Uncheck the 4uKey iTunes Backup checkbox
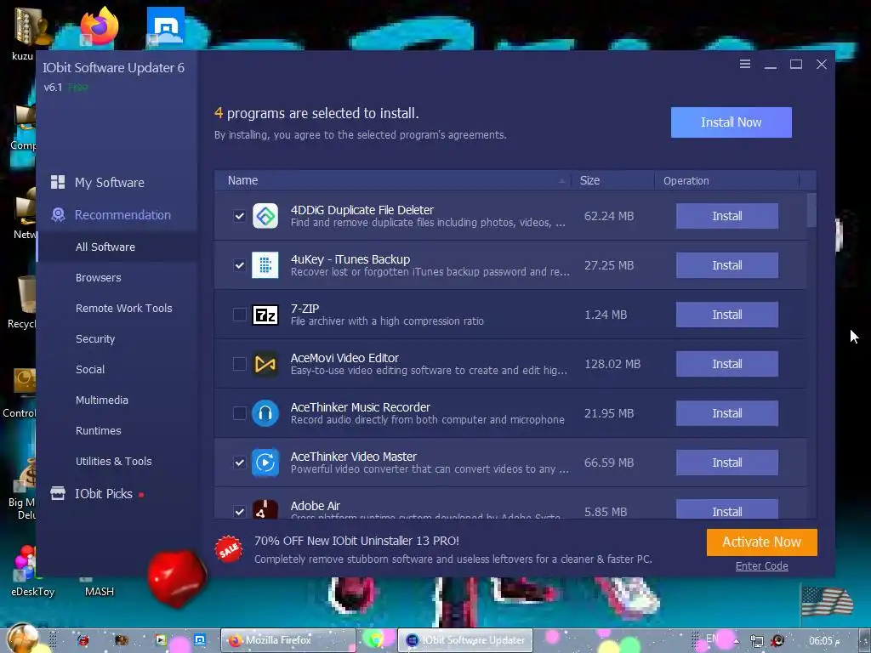The image size is (871, 653). [x=239, y=265]
